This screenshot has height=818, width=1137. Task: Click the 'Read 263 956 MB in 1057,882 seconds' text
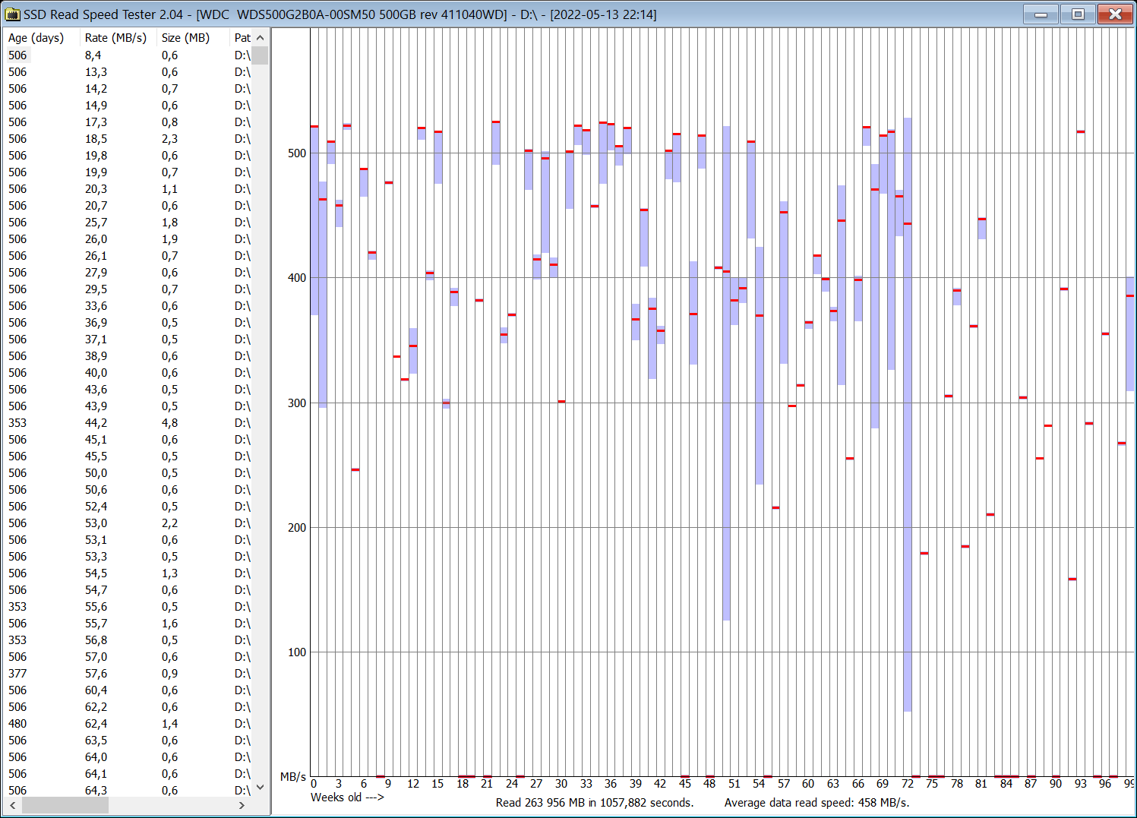coord(595,803)
